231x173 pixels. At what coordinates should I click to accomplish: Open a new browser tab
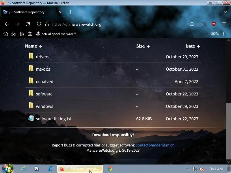coord(70,12)
